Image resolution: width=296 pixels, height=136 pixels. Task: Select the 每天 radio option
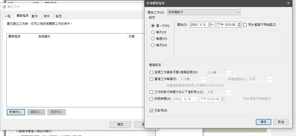coord(153,32)
